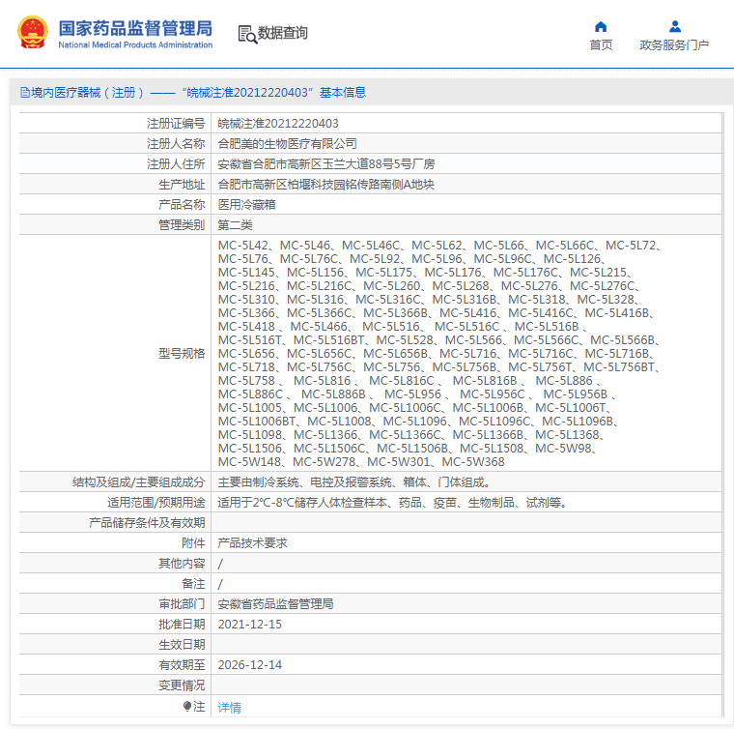The image size is (734, 729).
Task: Select the 数据查询 heading text
Action: click(283, 33)
